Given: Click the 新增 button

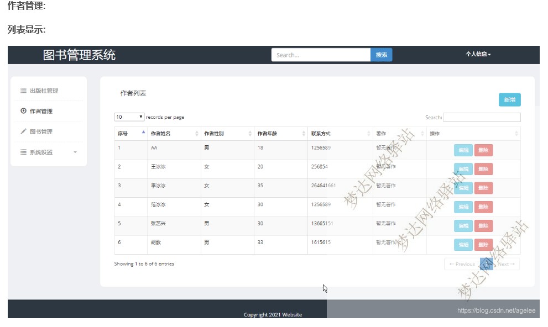Looking at the screenshot, I should coord(509,99).
